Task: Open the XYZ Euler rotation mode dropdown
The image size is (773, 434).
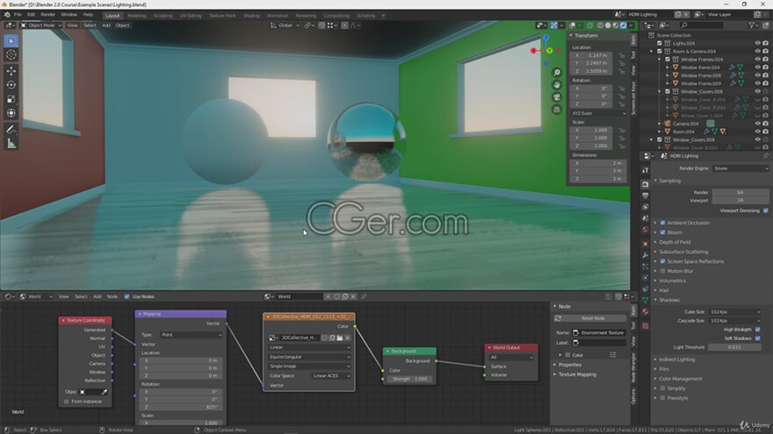Action: (x=598, y=113)
